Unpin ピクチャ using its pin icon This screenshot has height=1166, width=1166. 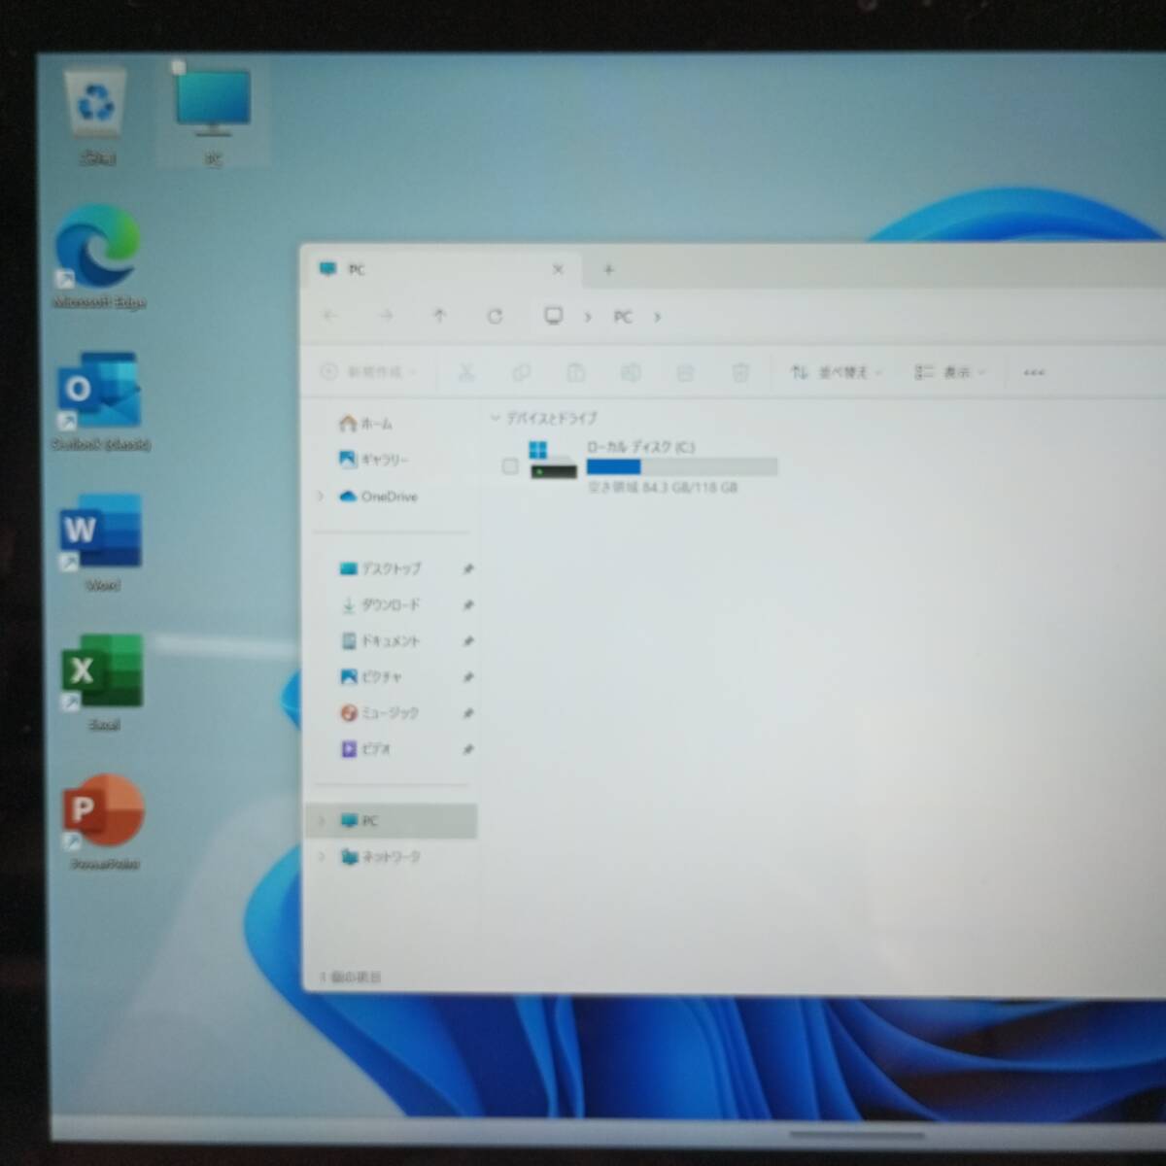click(x=467, y=676)
